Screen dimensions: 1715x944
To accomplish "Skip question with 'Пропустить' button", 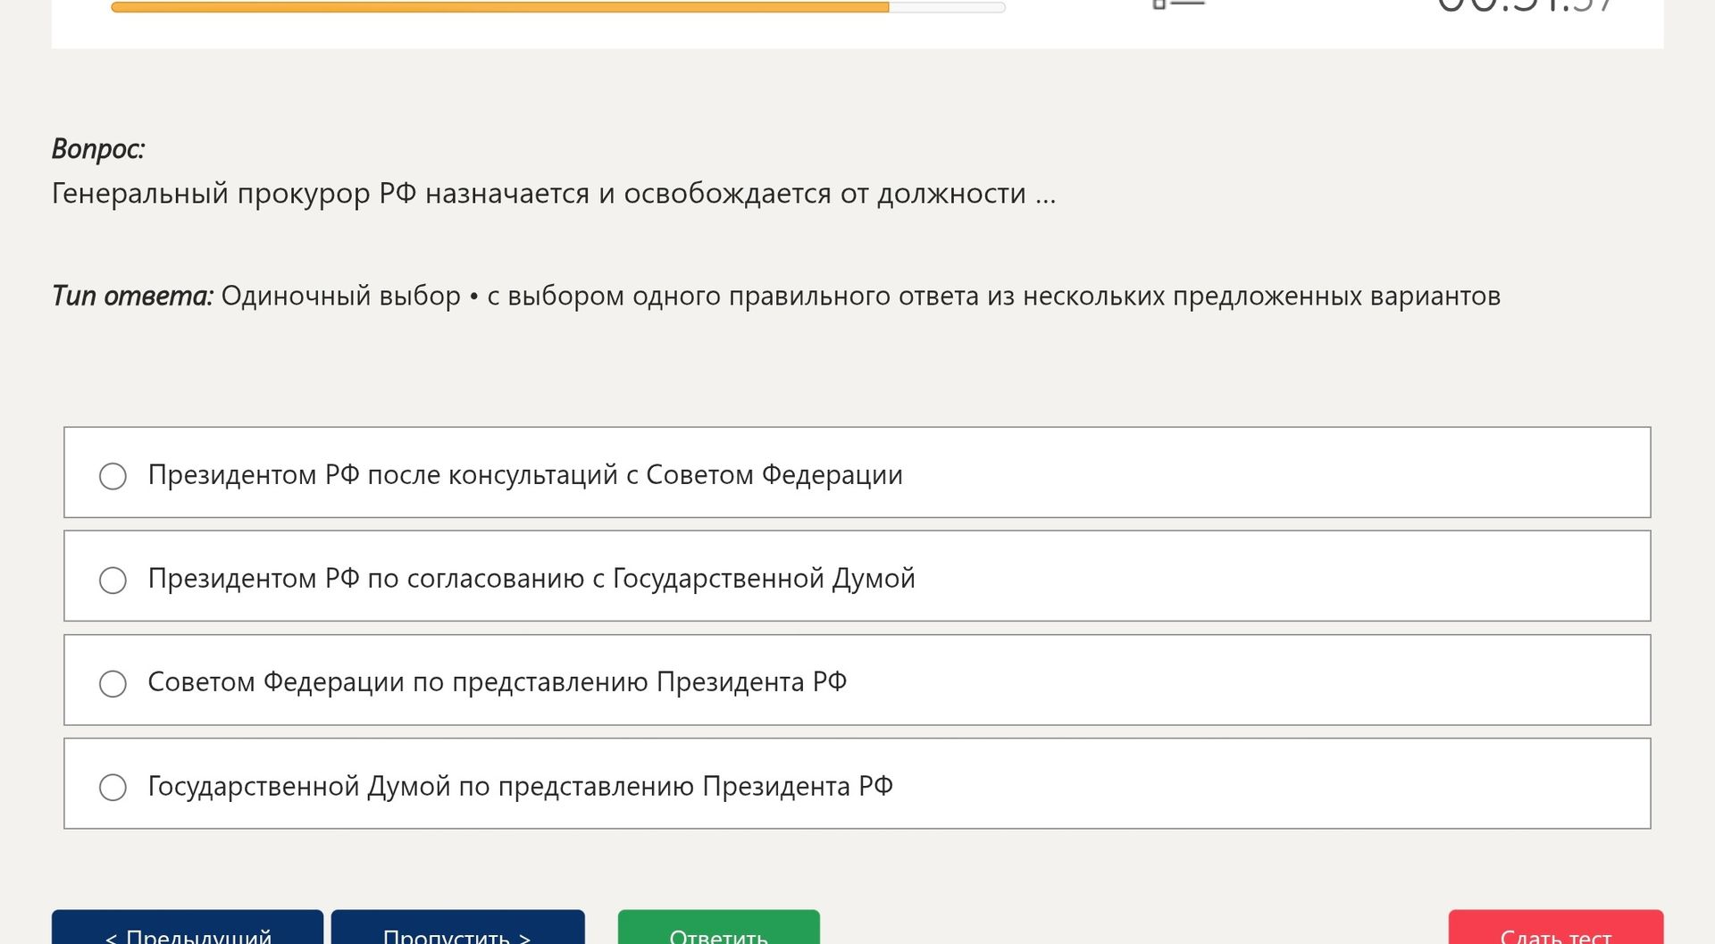I will (x=457, y=927).
